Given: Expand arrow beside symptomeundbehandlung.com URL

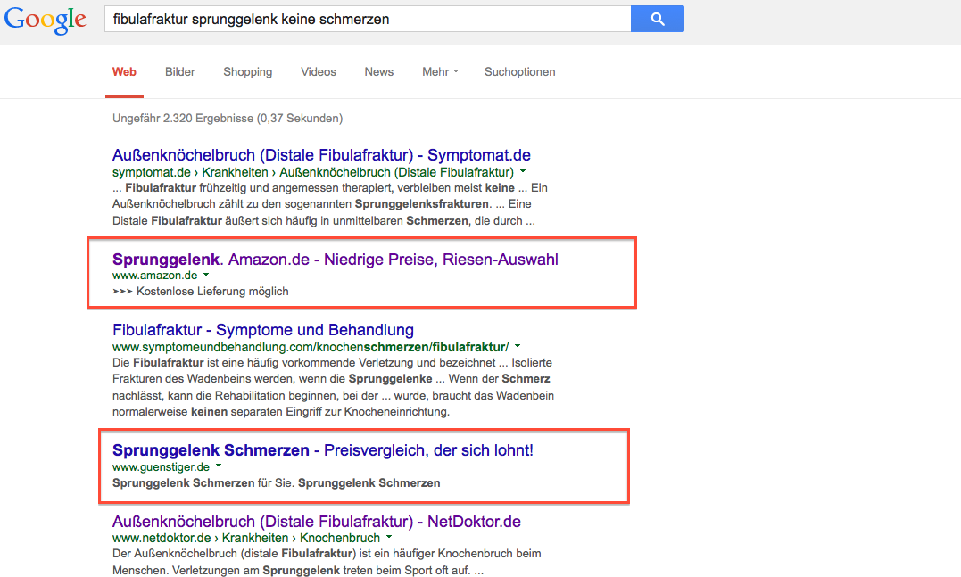Looking at the screenshot, I should (518, 346).
